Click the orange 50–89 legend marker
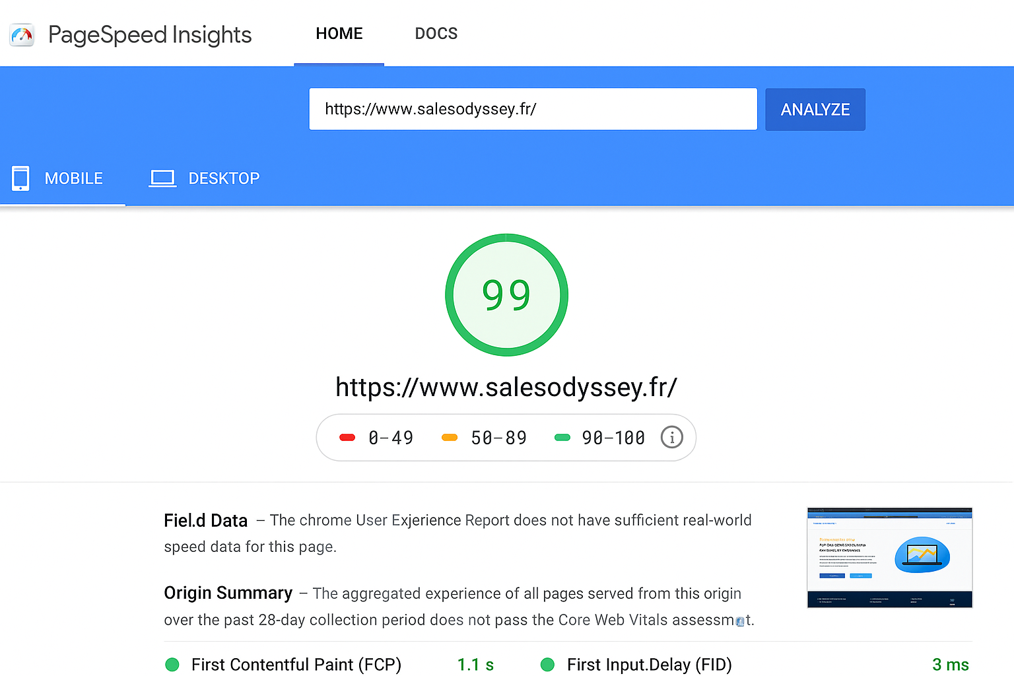The width and height of the screenshot is (1014, 676). [450, 438]
